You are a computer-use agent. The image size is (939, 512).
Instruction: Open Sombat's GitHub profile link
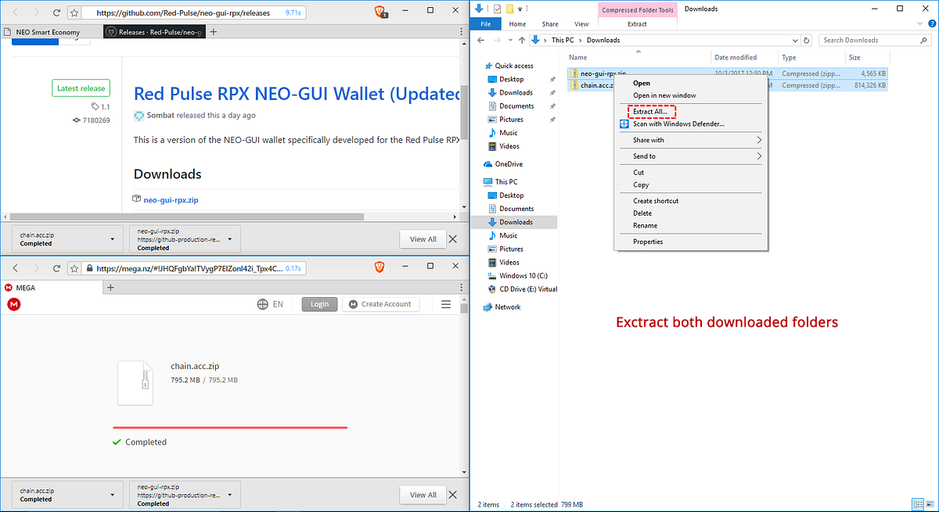coord(160,115)
